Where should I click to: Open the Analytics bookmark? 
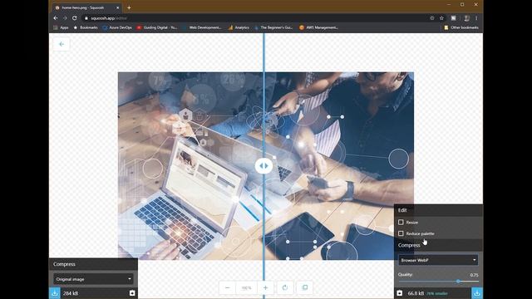239,27
